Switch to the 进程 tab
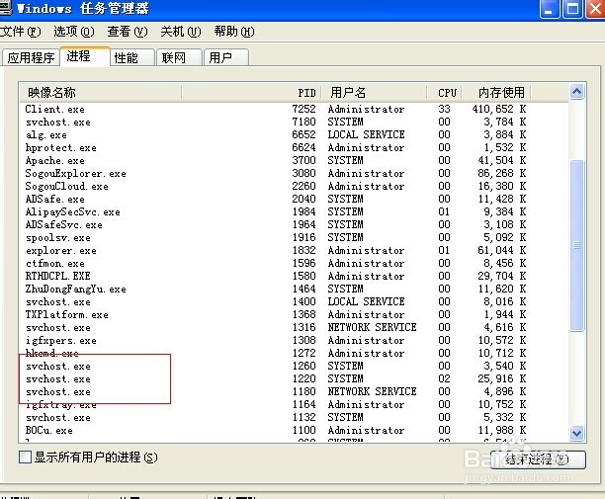 pyautogui.click(x=85, y=56)
